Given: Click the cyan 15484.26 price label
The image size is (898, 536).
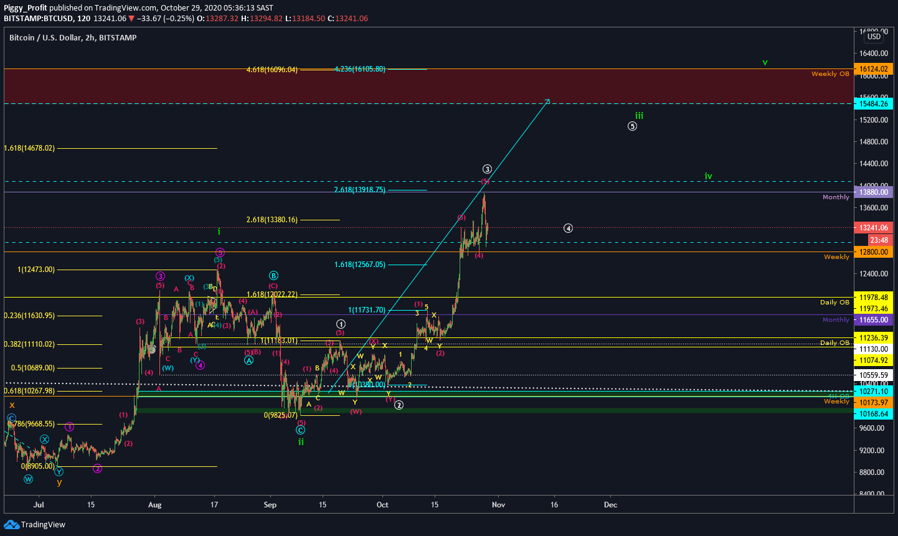Looking at the screenshot, I should click(x=873, y=103).
